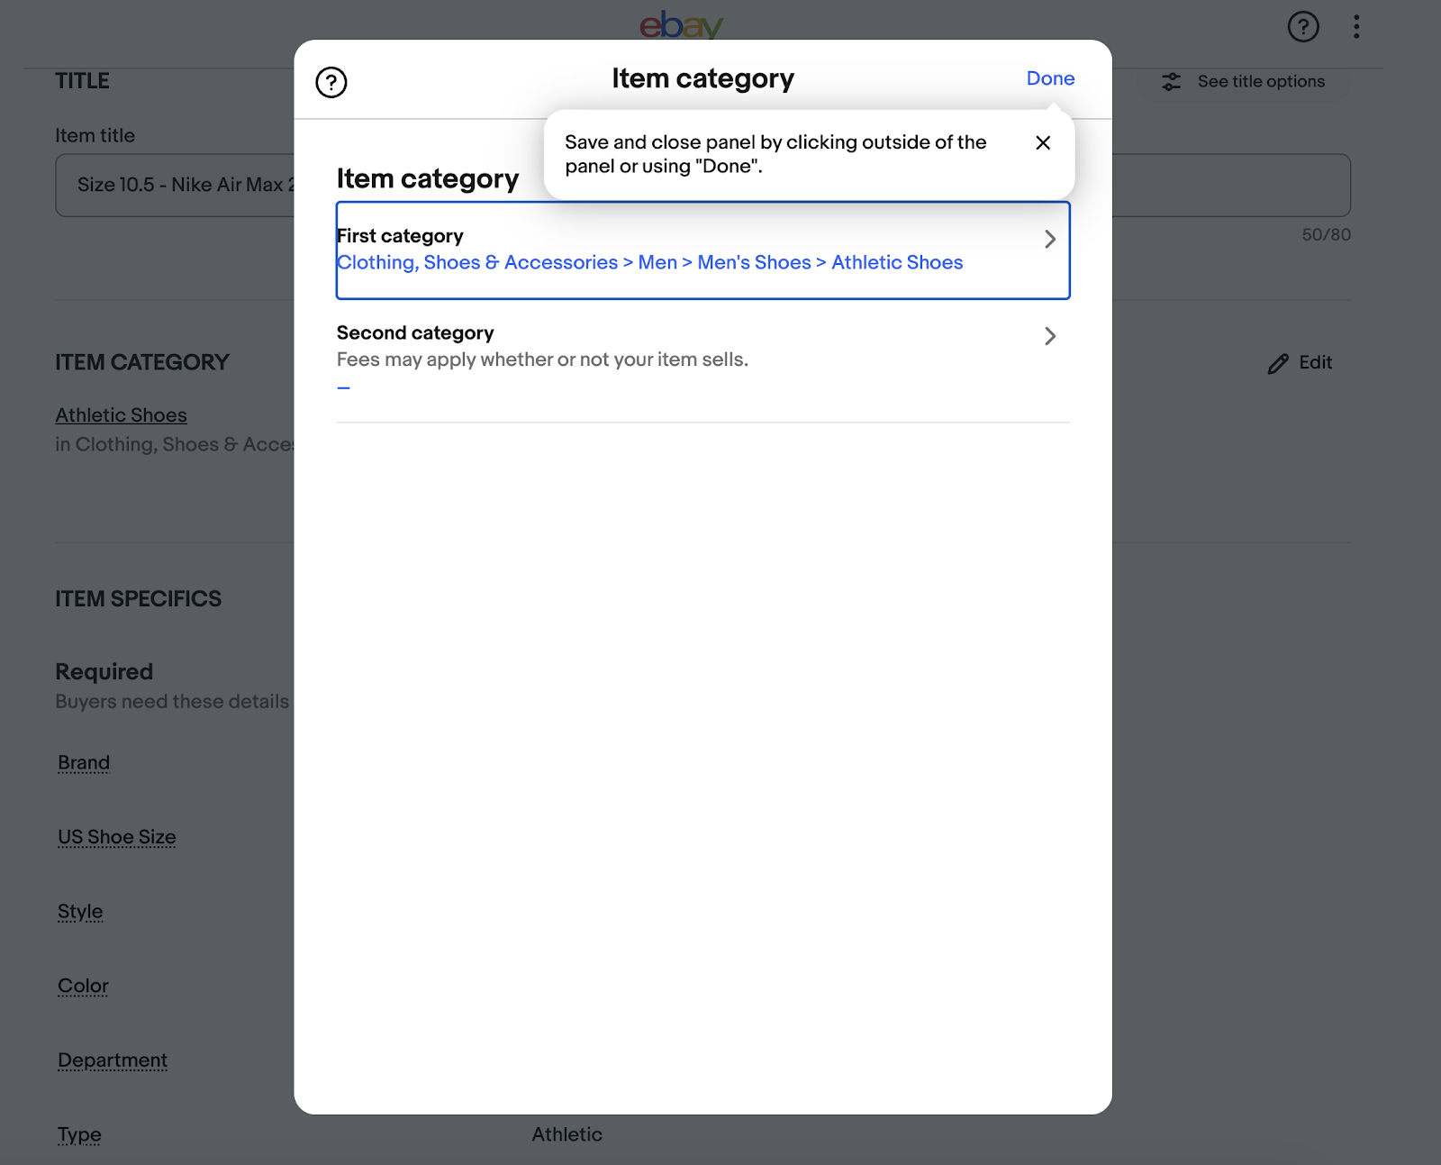Dismiss the save tip with the X
The height and width of the screenshot is (1165, 1441).
(x=1043, y=142)
